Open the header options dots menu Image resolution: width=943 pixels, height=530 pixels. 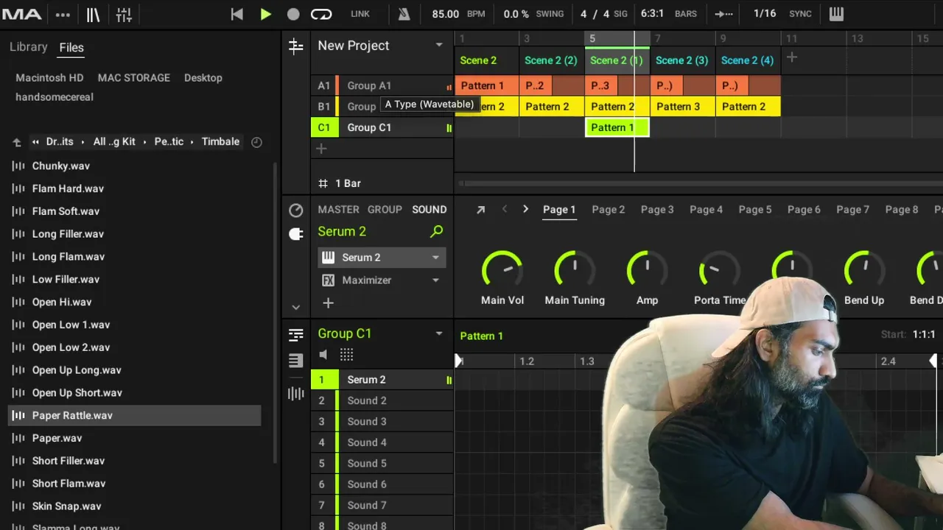(63, 14)
